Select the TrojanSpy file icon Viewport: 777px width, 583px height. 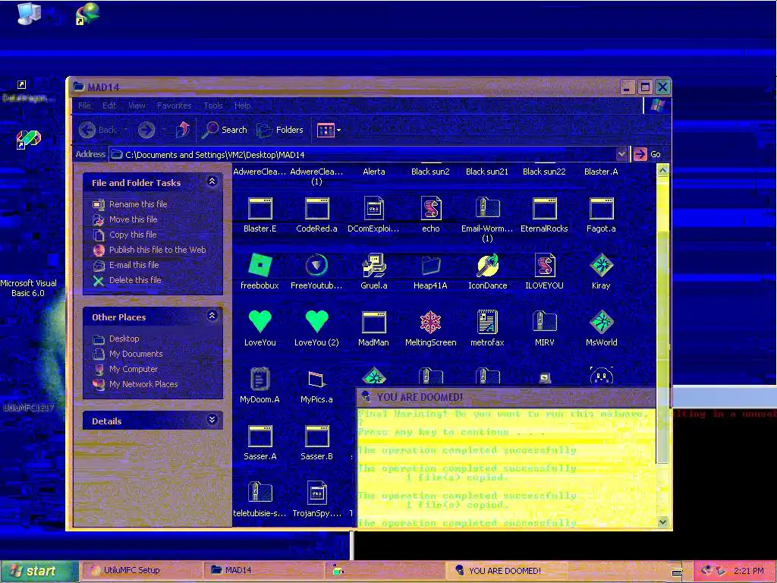317,493
